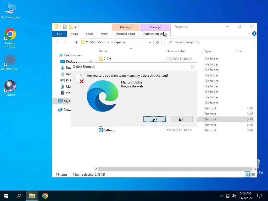Select Pinball desktop shortcut
Viewport: 268px width, 201px height.
tap(10, 88)
